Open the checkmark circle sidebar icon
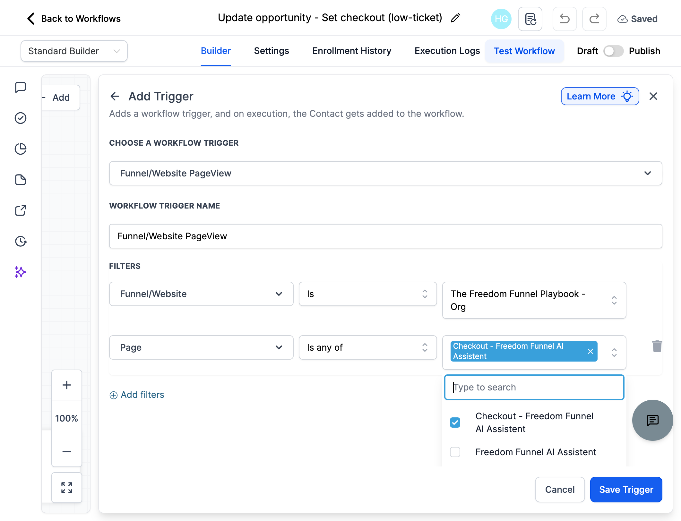 click(x=21, y=118)
